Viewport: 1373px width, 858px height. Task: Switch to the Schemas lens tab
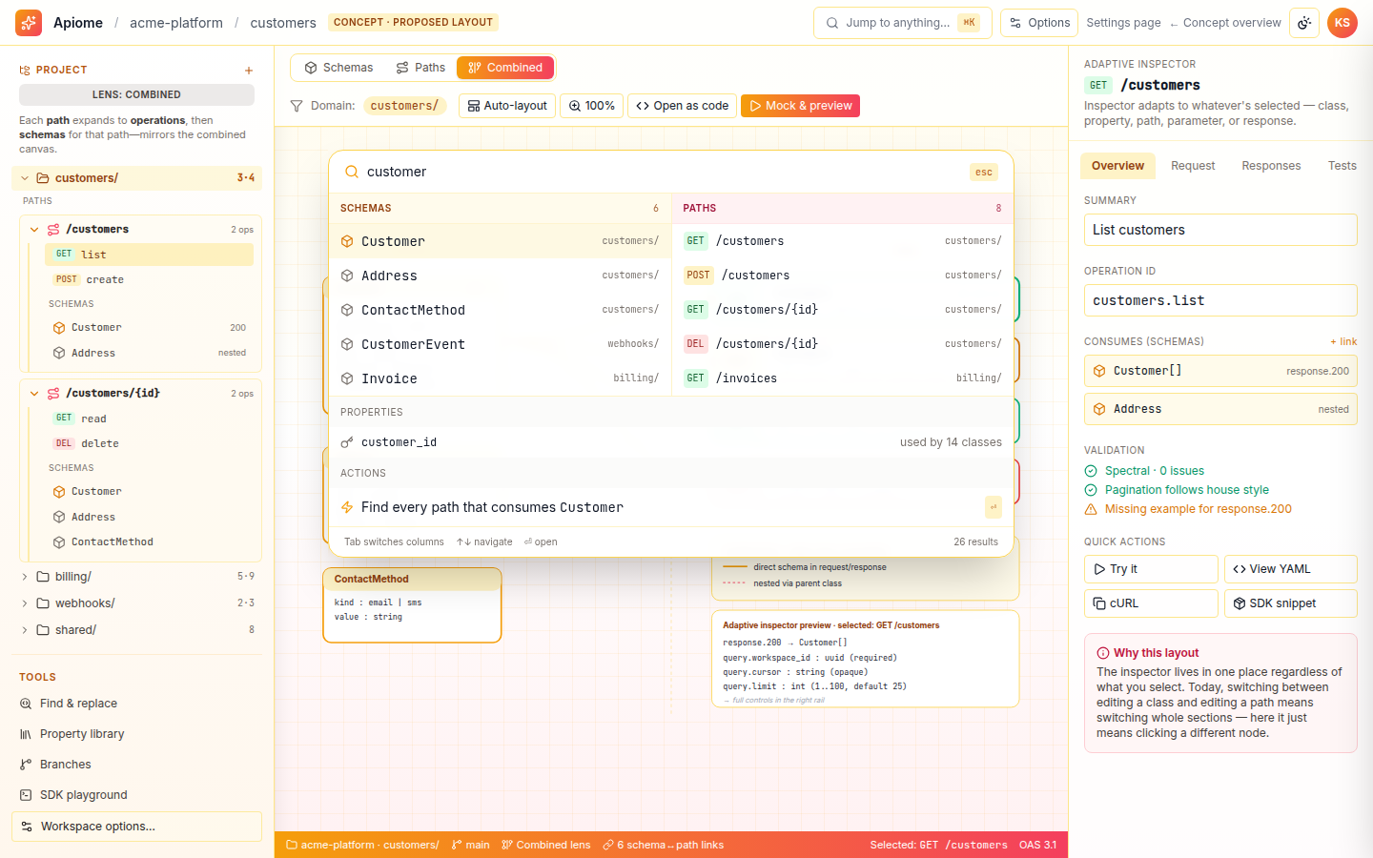pos(338,68)
